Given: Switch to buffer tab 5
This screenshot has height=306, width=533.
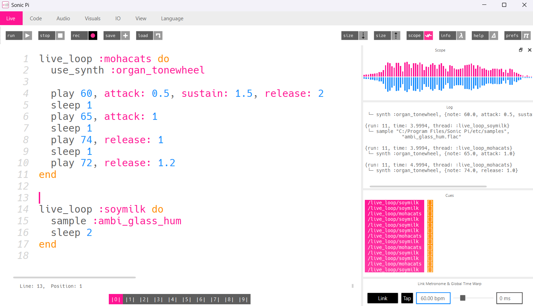Looking at the screenshot, I should click(x=186, y=299).
